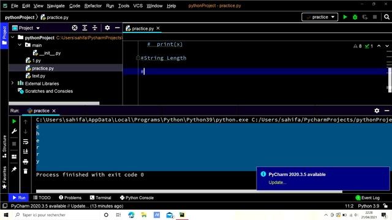392x220 pixels.
Task: Collapse all icon in Project panel toolbar
Action: pos(95,28)
